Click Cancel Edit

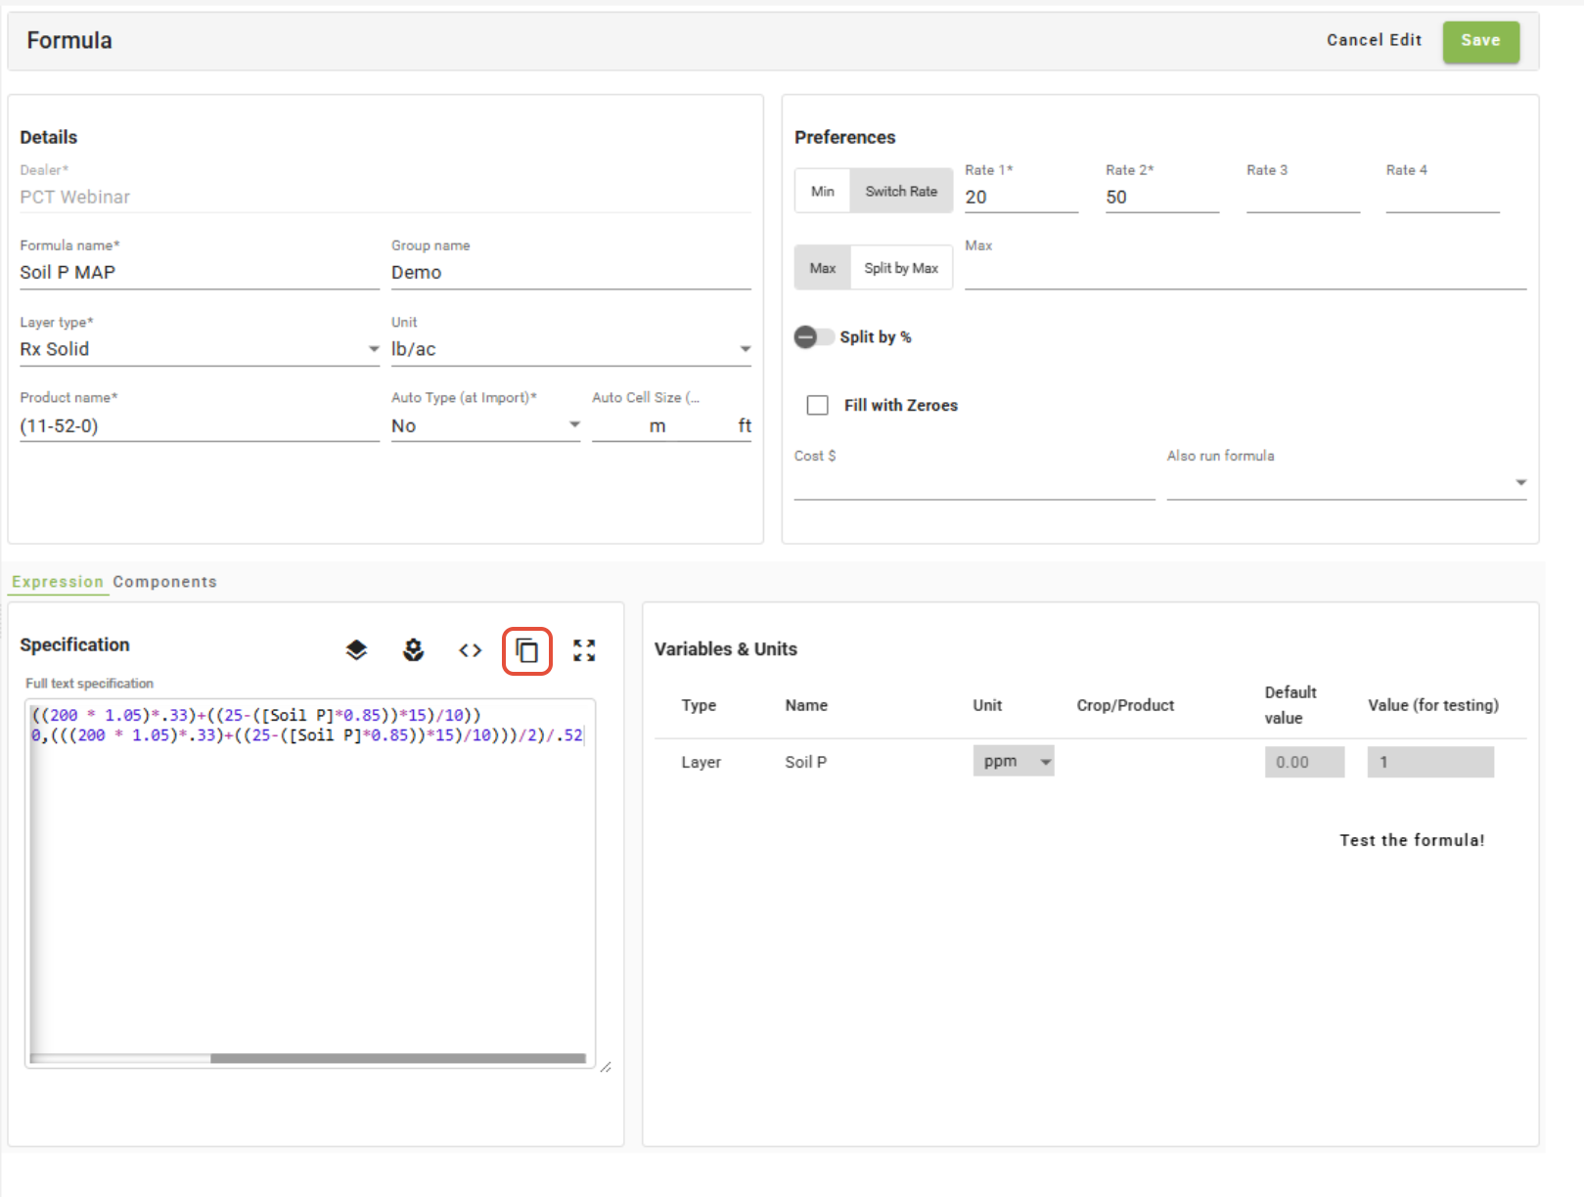[x=1373, y=40]
